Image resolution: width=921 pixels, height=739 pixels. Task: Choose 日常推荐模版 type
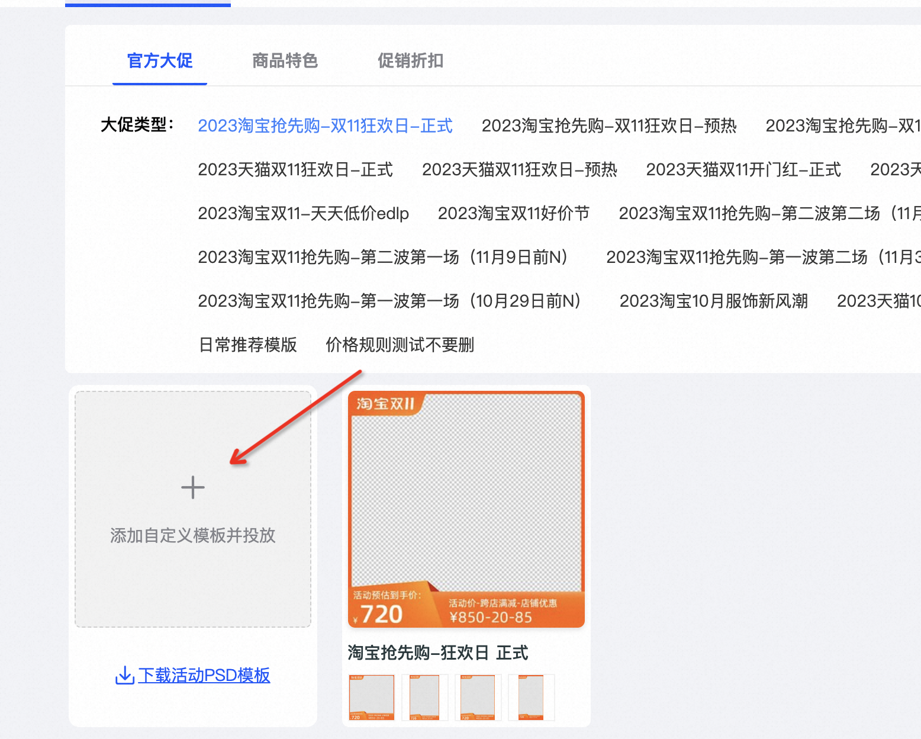tap(247, 345)
